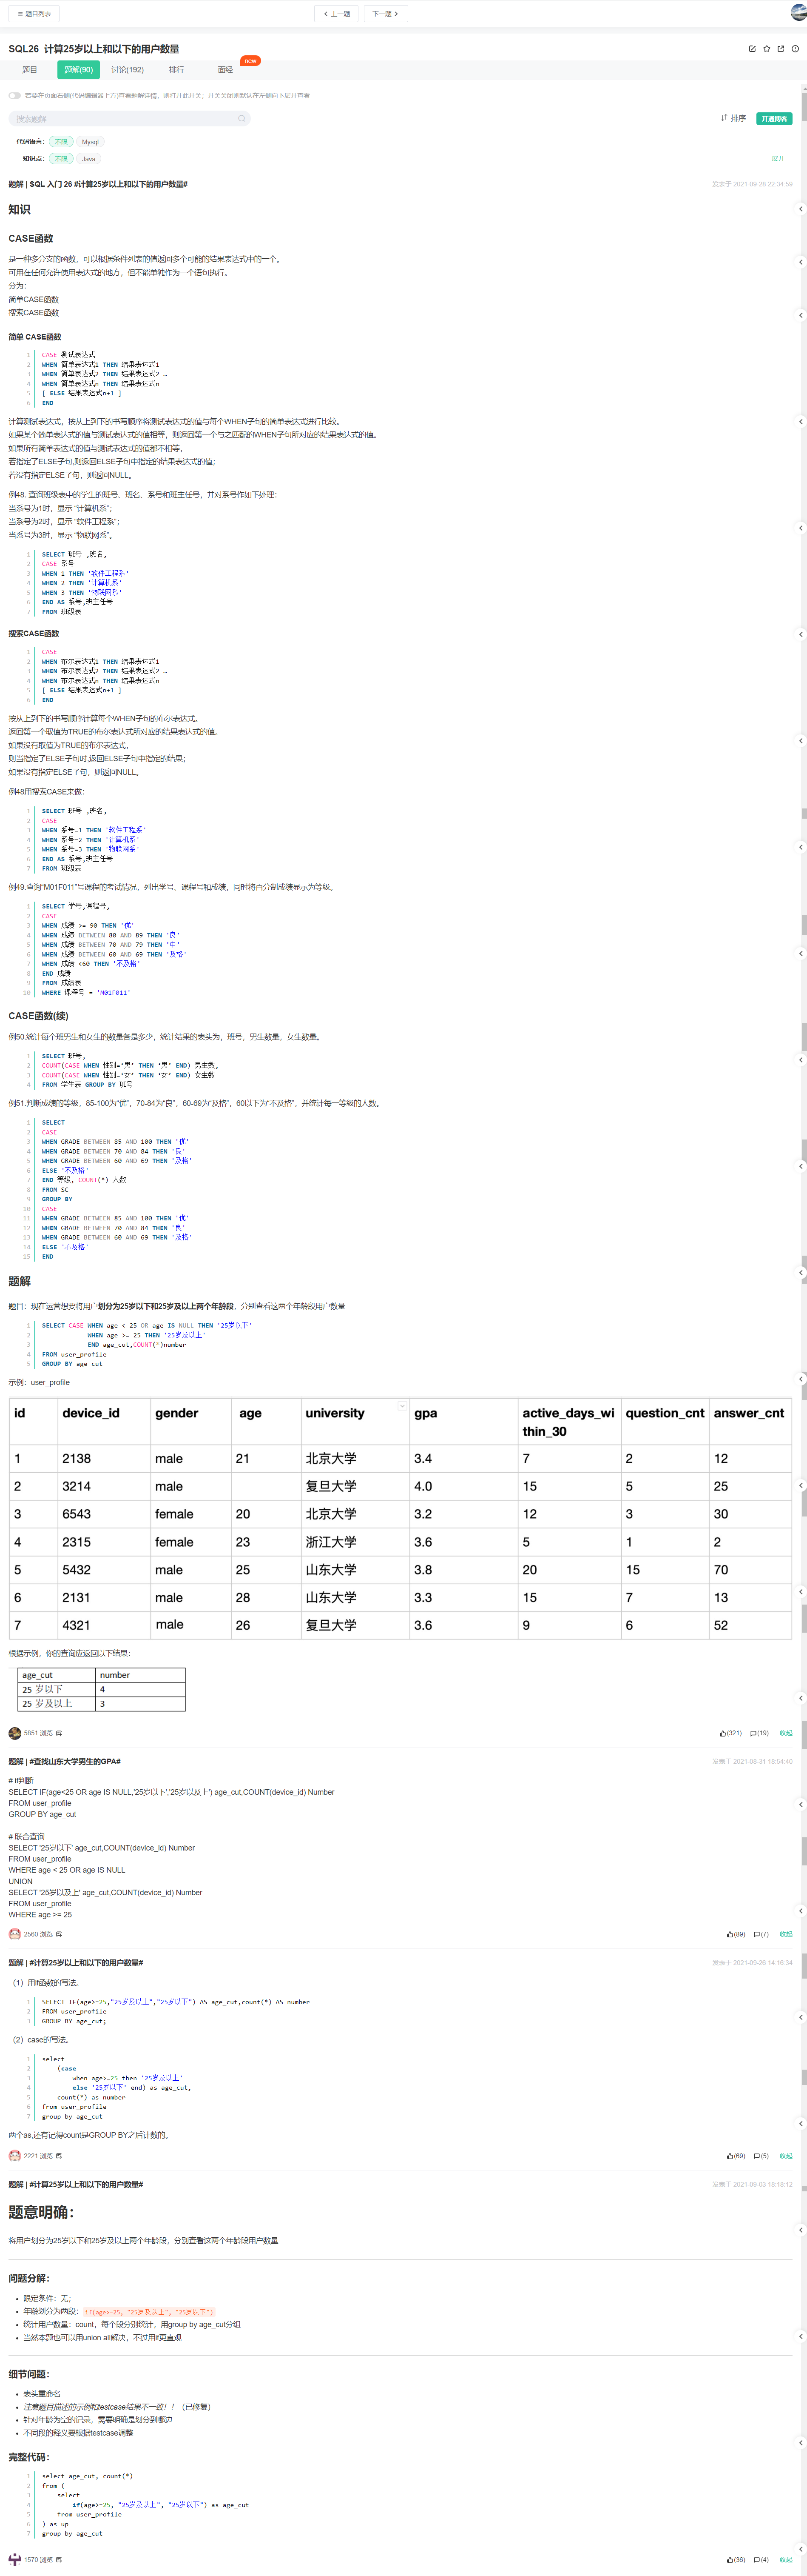Click the magnifier icon in the solution search box
The width and height of the screenshot is (807, 2576).
[241, 118]
